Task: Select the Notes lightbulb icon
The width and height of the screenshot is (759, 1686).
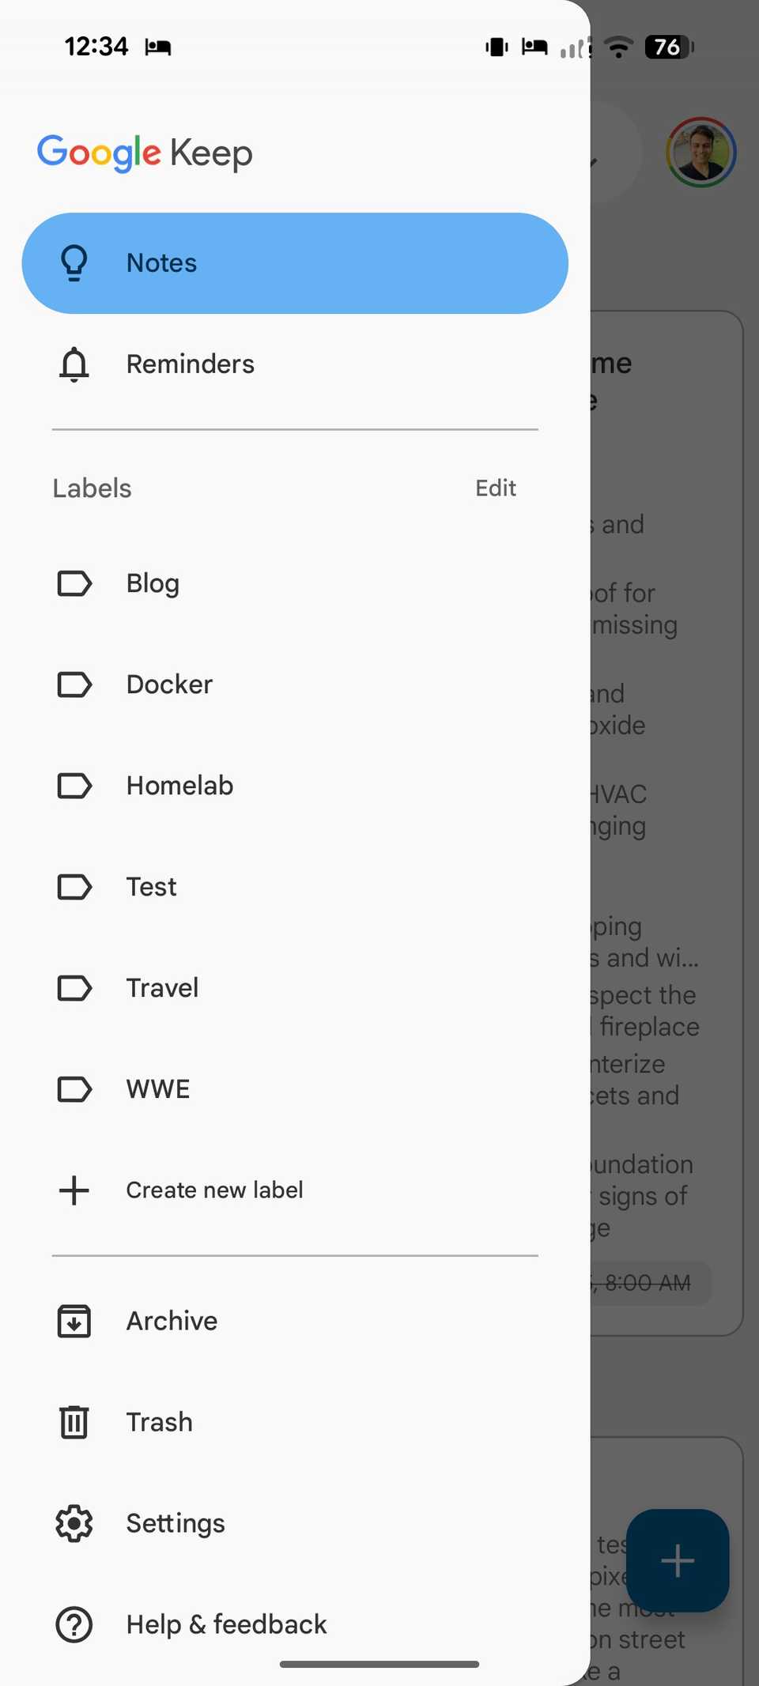Action: tap(74, 262)
